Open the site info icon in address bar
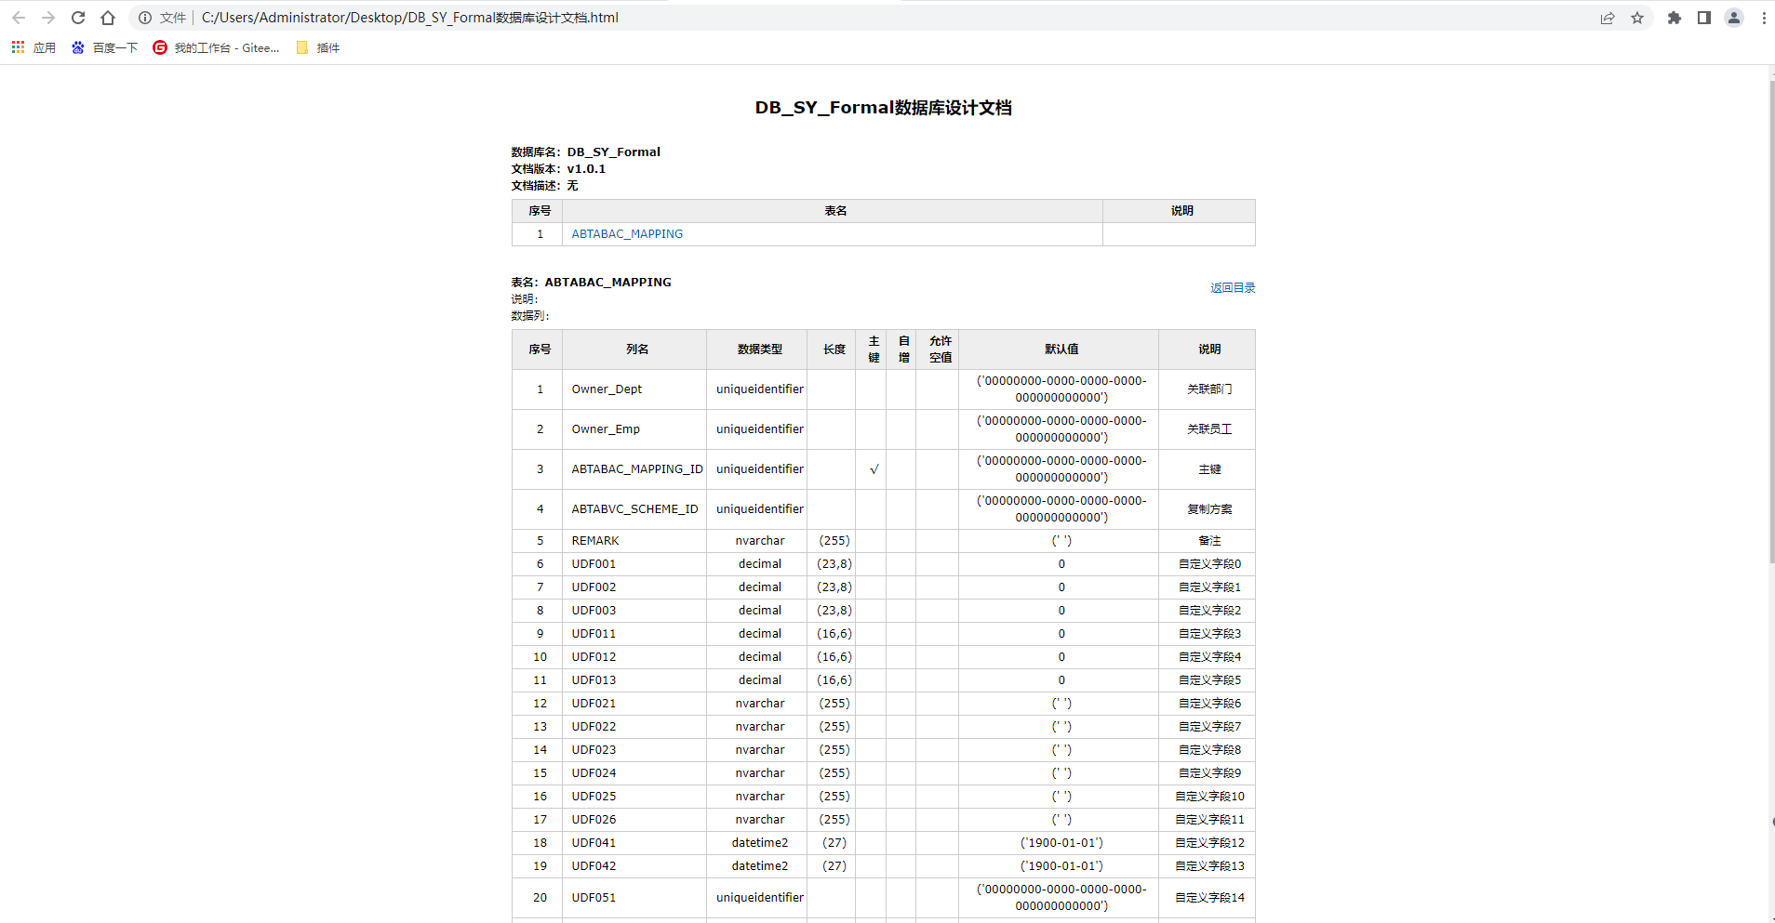 point(145,18)
